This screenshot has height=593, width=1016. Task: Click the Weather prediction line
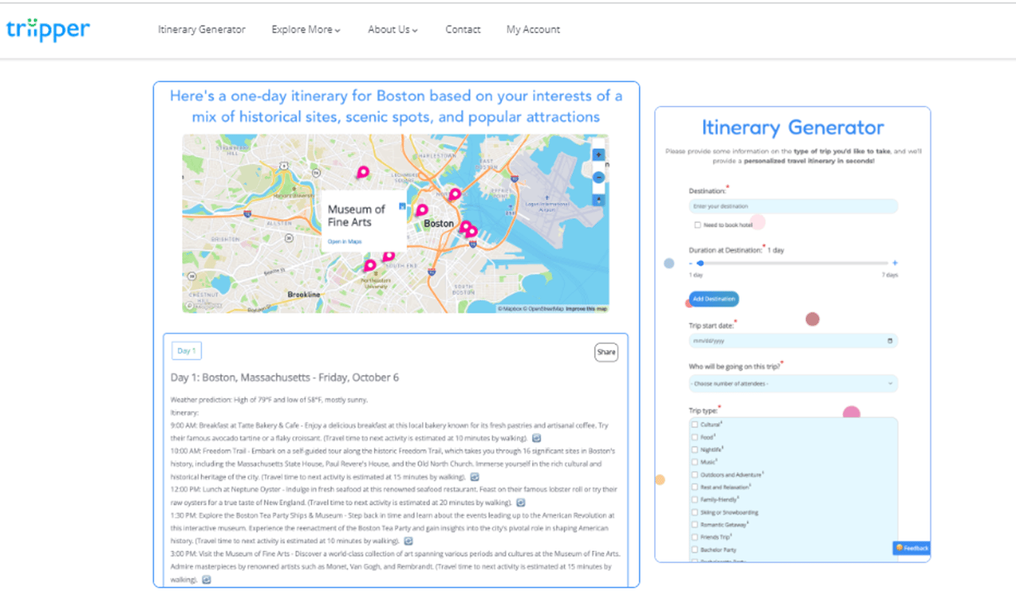pyautogui.click(x=269, y=400)
